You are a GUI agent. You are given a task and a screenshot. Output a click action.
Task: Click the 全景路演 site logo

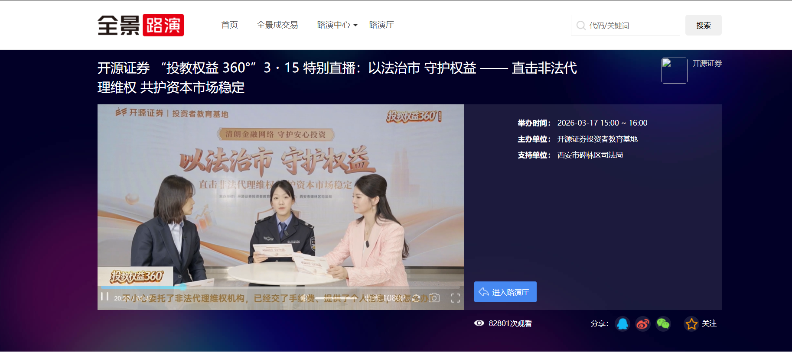[140, 25]
